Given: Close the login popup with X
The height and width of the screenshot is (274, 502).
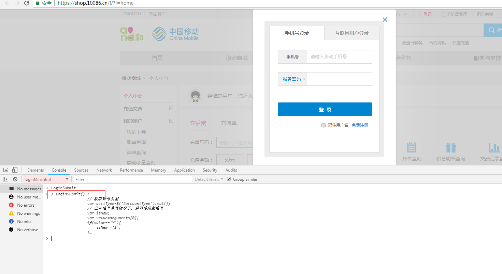Looking at the screenshot, I should click(385, 20).
